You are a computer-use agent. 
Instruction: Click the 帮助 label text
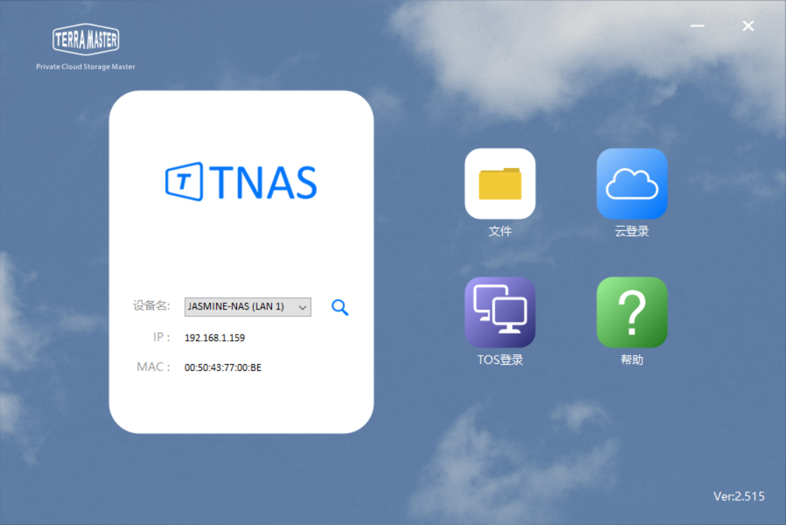click(631, 360)
